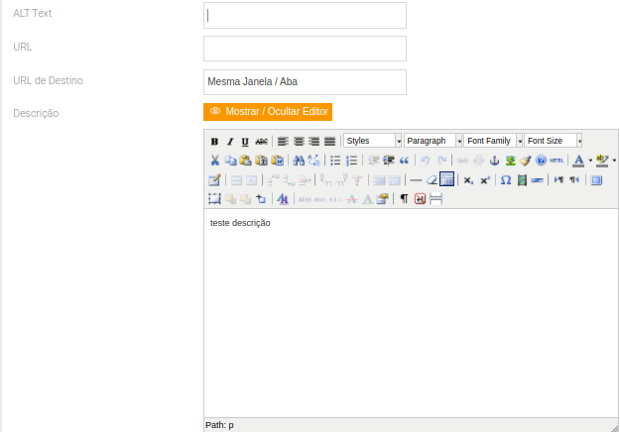
Task: Toggle strikethrough formatting
Action: 261,142
